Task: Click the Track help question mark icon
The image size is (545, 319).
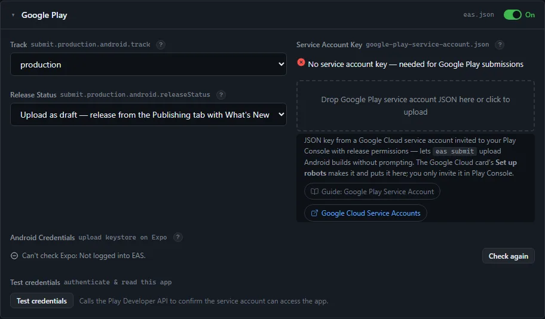Action: coord(161,44)
